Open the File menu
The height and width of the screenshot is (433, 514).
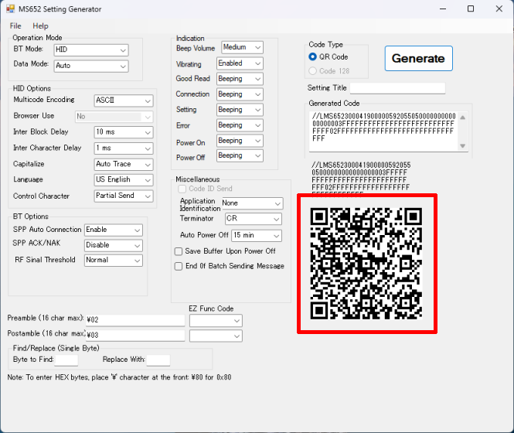coord(15,26)
